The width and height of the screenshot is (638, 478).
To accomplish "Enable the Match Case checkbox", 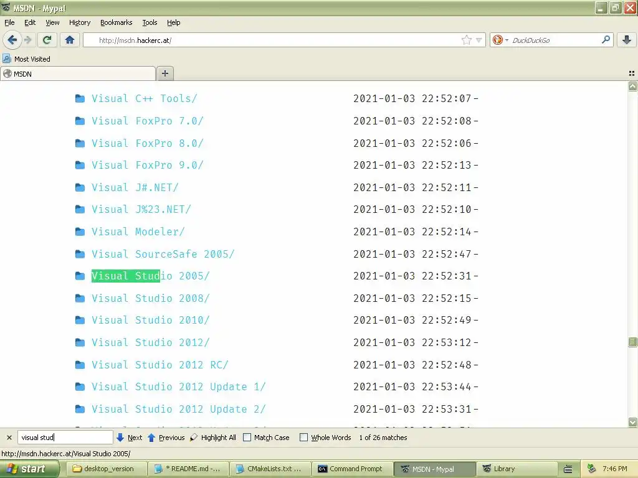I will pos(247,438).
